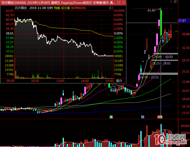The width and height of the screenshot is (190, 147).
Task: Click the blue 财 marker under the K-line
Action: coord(143,117)
